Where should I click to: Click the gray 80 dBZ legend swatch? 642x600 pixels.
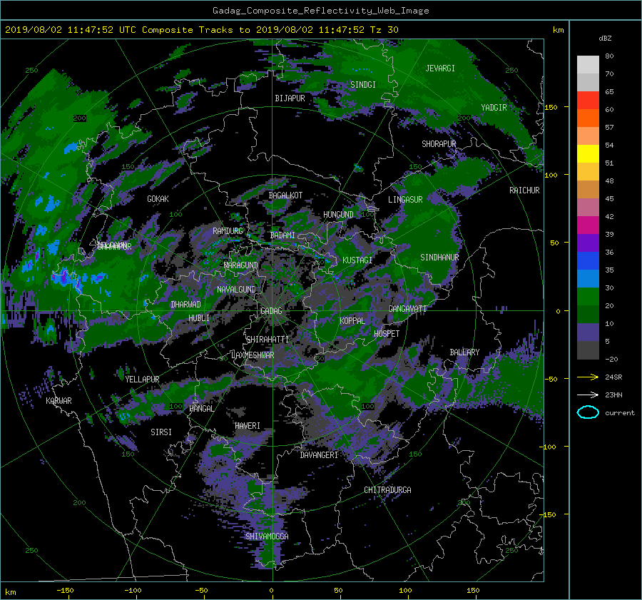coord(588,64)
